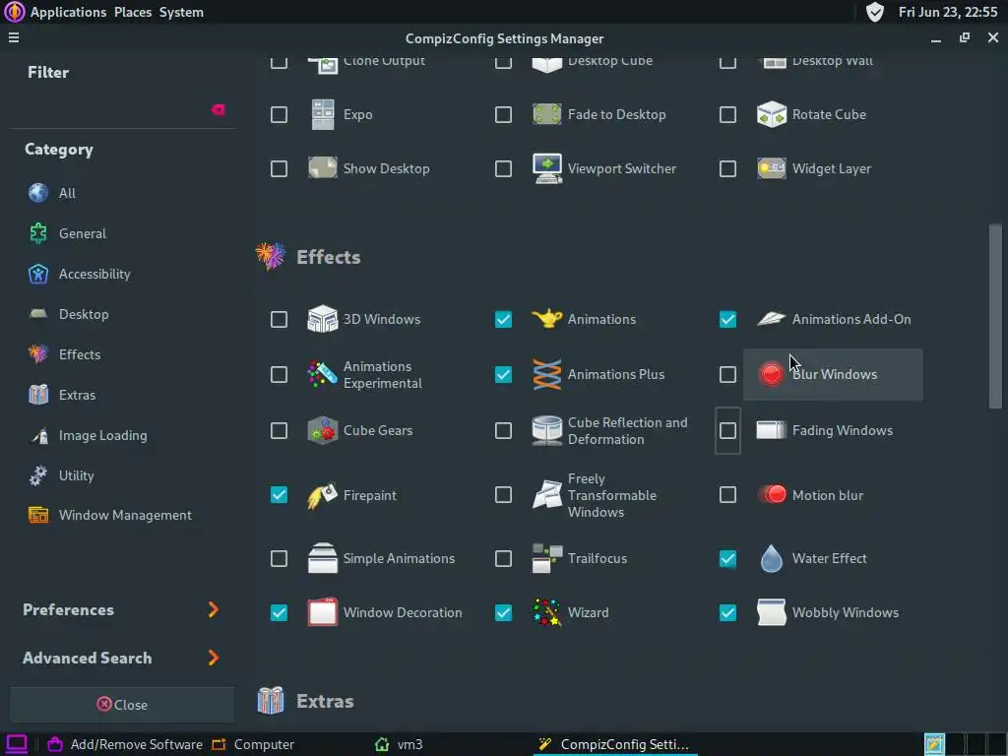Open the Firepaint plugin icon

click(322, 495)
